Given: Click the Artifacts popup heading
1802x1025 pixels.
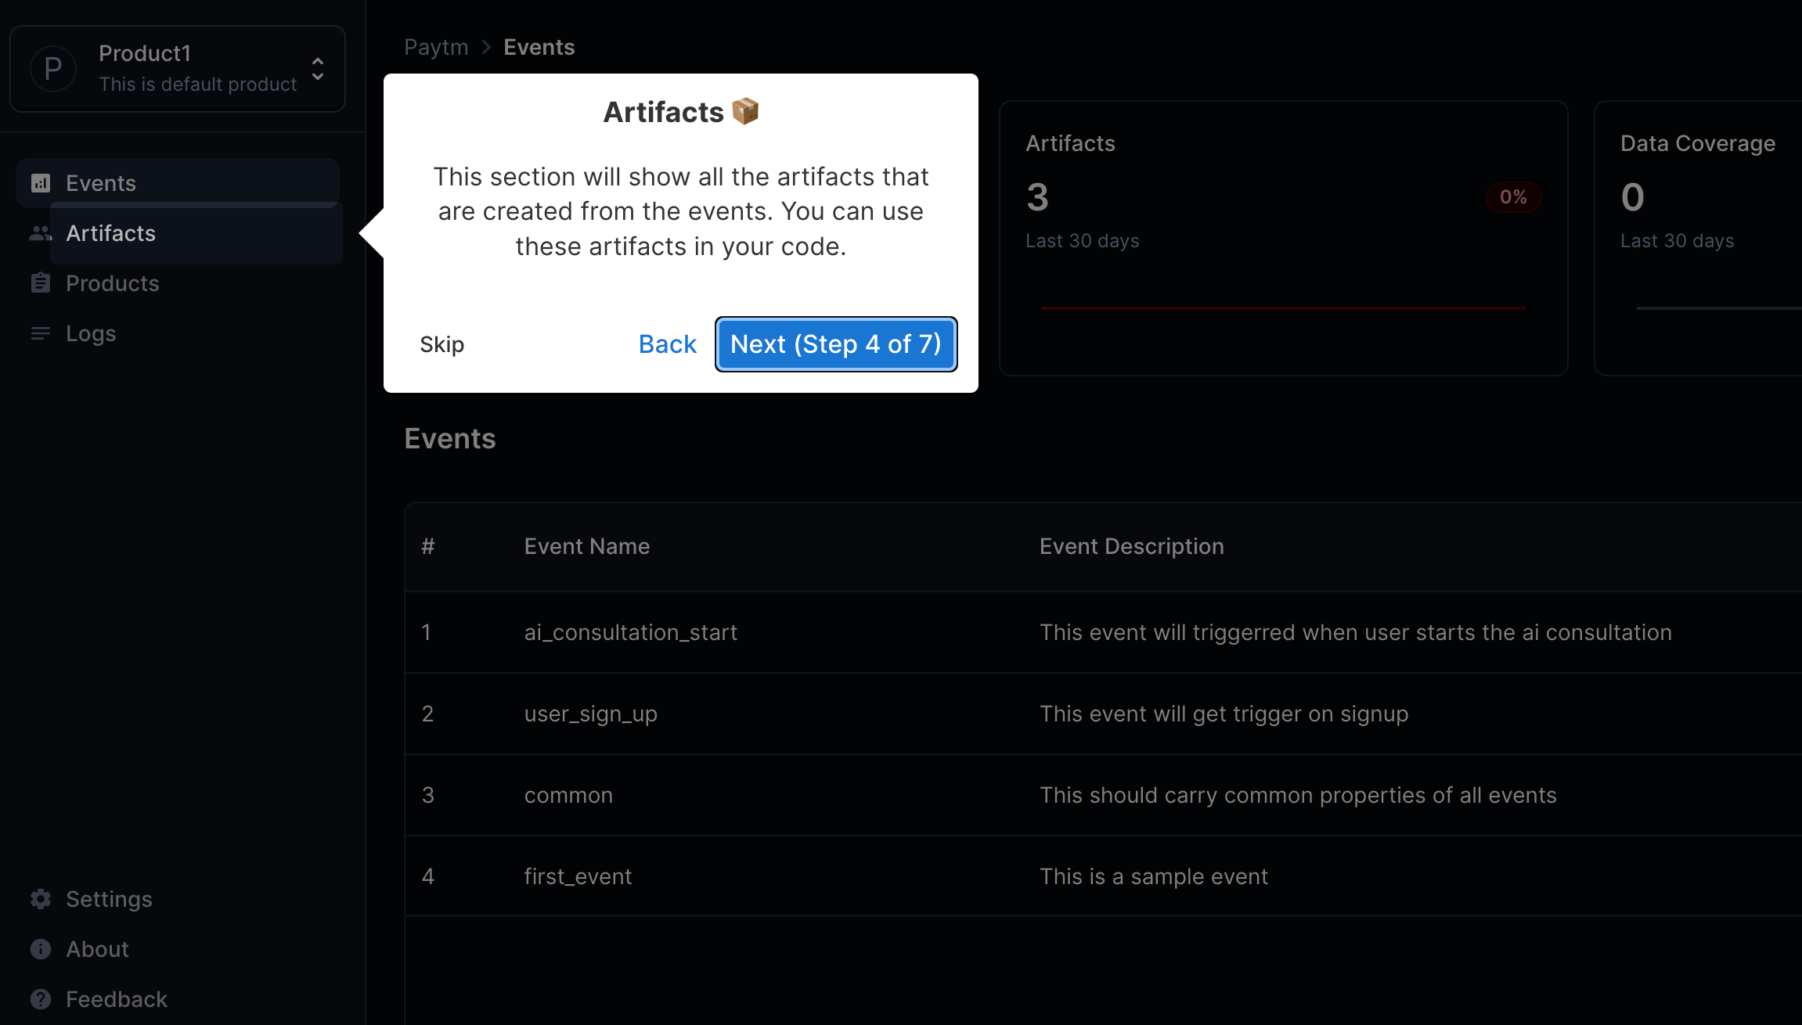Looking at the screenshot, I should tap(680, 112).
